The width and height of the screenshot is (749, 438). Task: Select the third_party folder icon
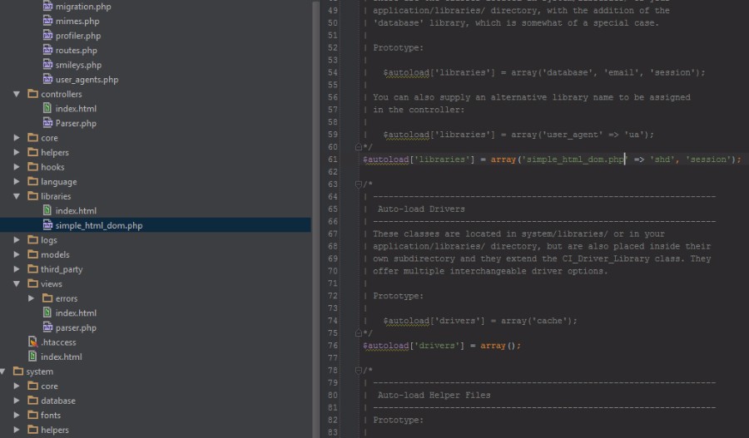click(x=33, y=268)
